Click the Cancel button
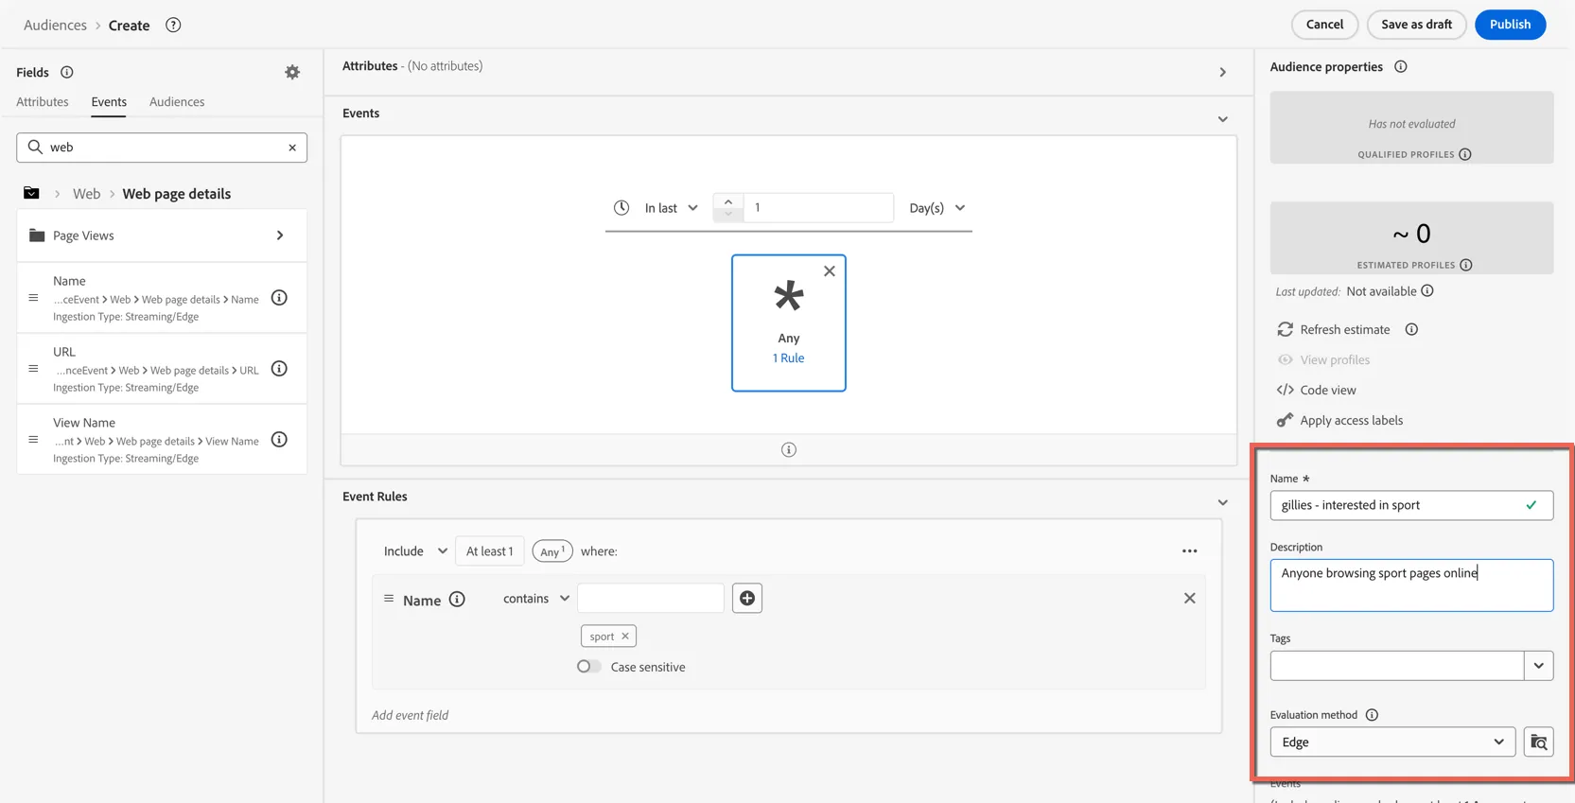 1324,25
